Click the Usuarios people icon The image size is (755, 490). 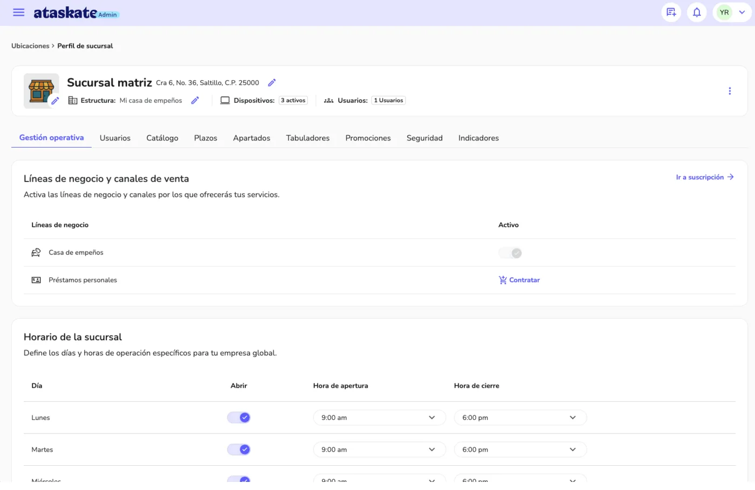328,101
